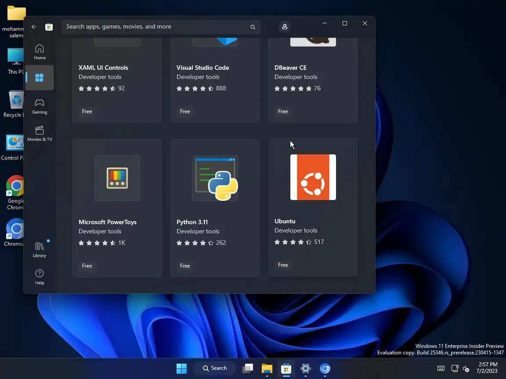Click the 76 rating on DBeaver CE
The height and width of the screenshot is (379, 506).
coord(317,88)
